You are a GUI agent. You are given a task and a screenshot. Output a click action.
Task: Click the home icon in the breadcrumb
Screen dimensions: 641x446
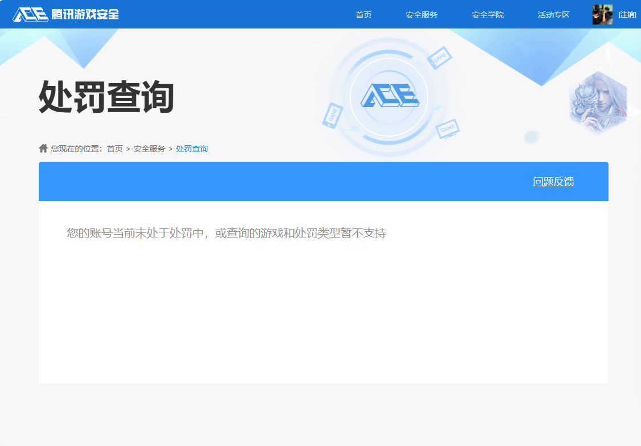(x=43, y=149)
